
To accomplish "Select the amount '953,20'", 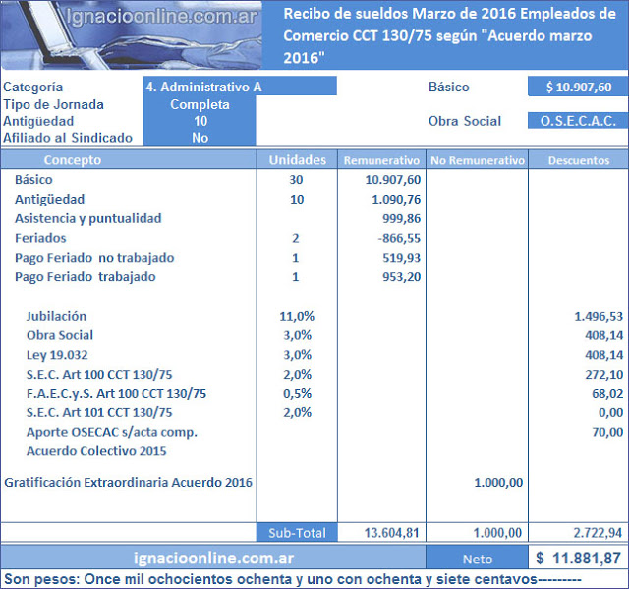I will click(401, 277).
